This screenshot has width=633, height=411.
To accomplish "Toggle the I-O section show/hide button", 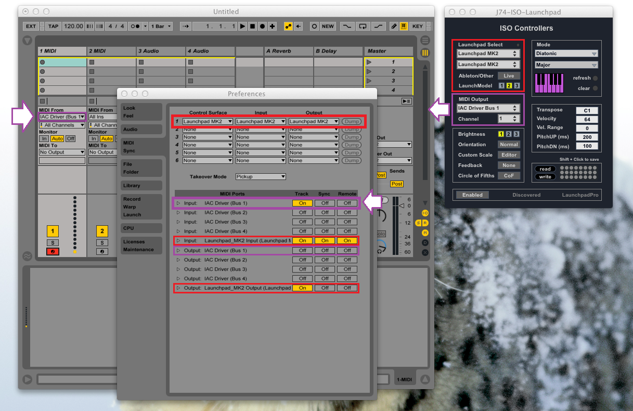I will (x=425, y=213).
